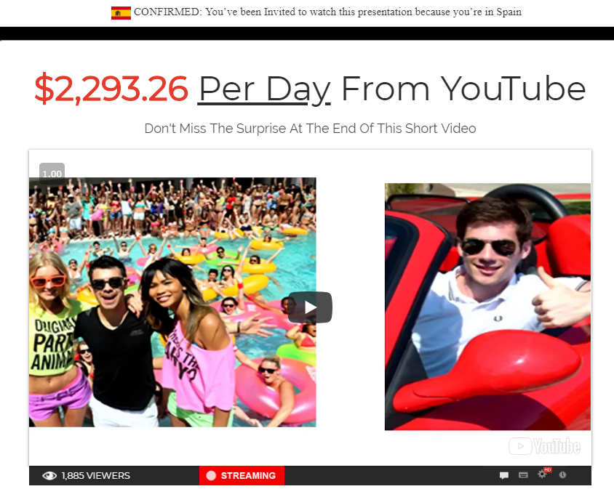Click the YouTube logo watermark
The image size is (614, 489).
point(544,446)
